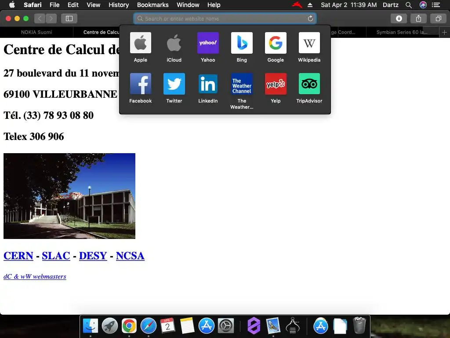Open the View menu
450x338 pixels.
pyautogui.click(x=93, y=5)
